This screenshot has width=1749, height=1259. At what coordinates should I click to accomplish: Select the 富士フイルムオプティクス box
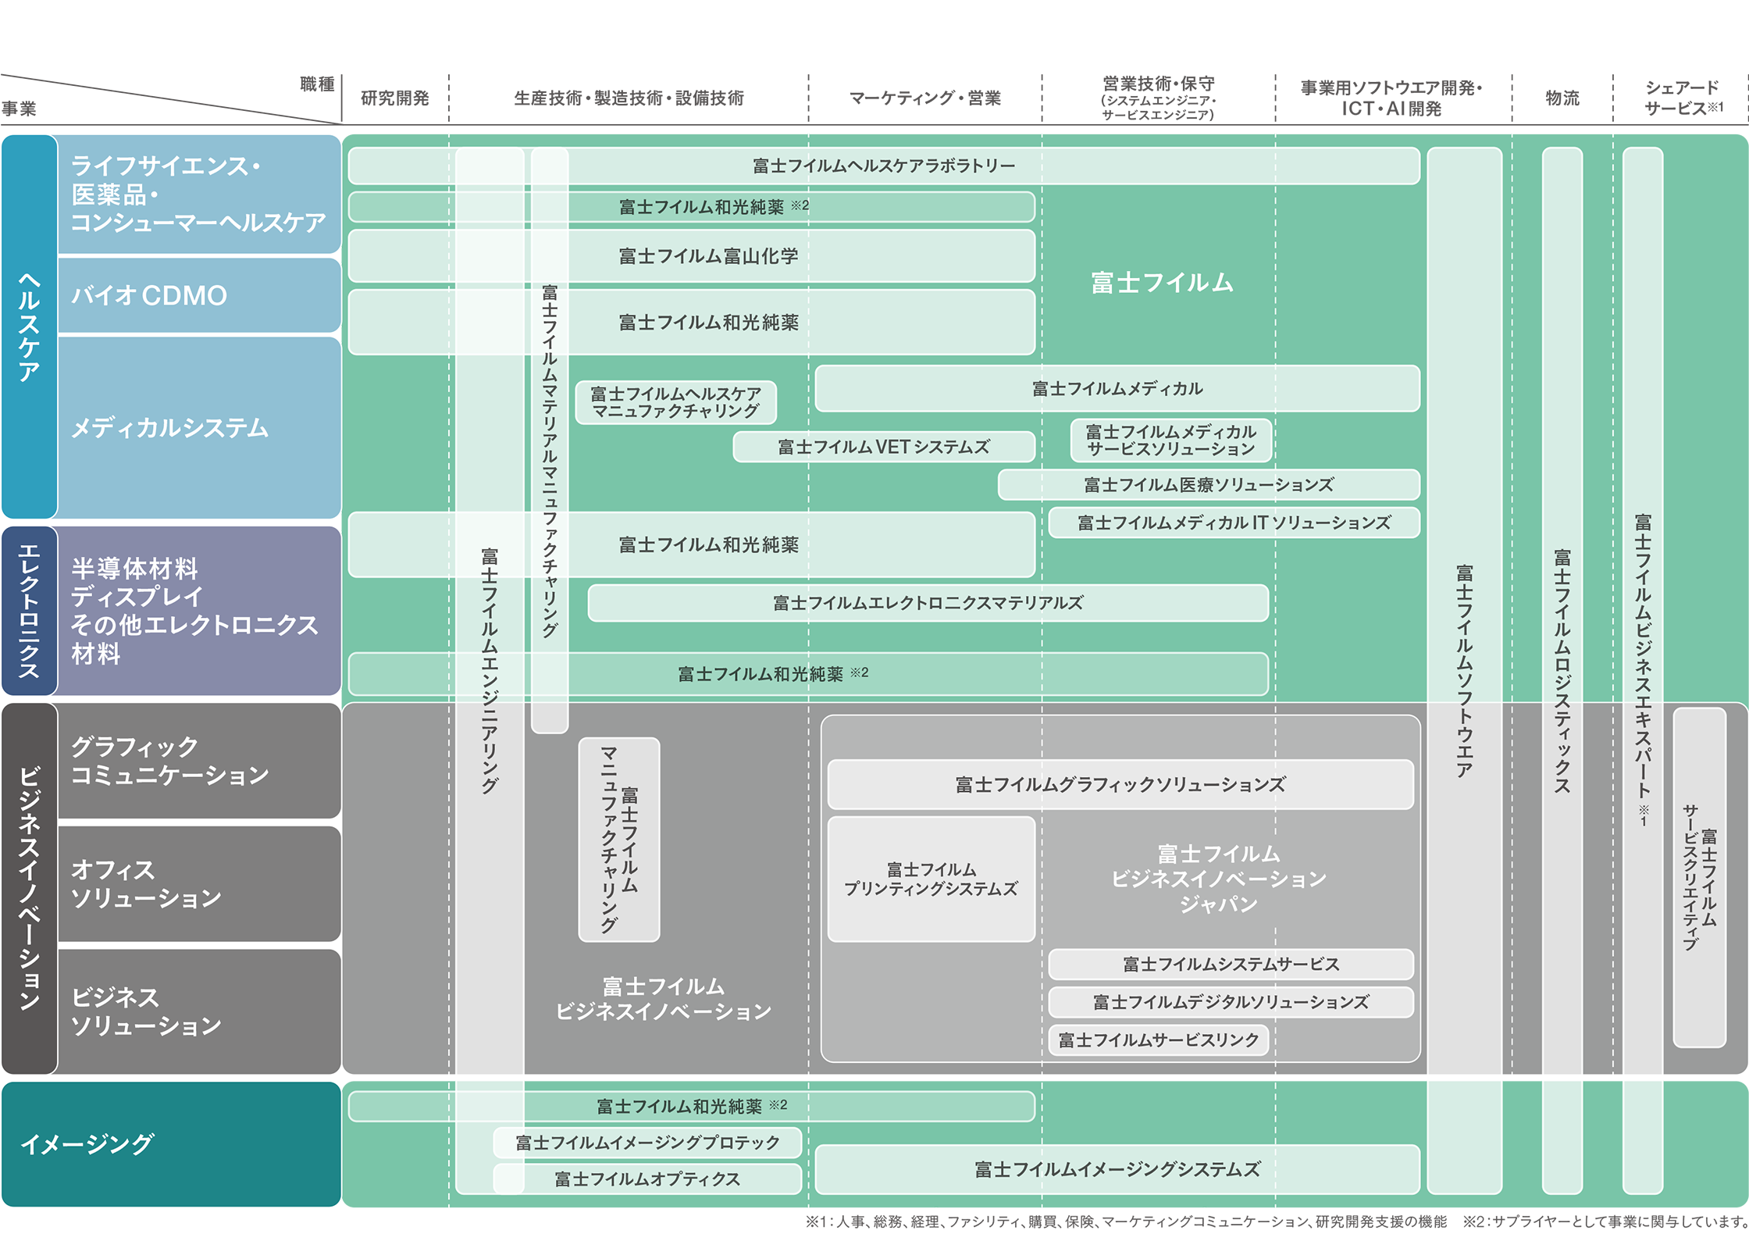coord(648,1179)
